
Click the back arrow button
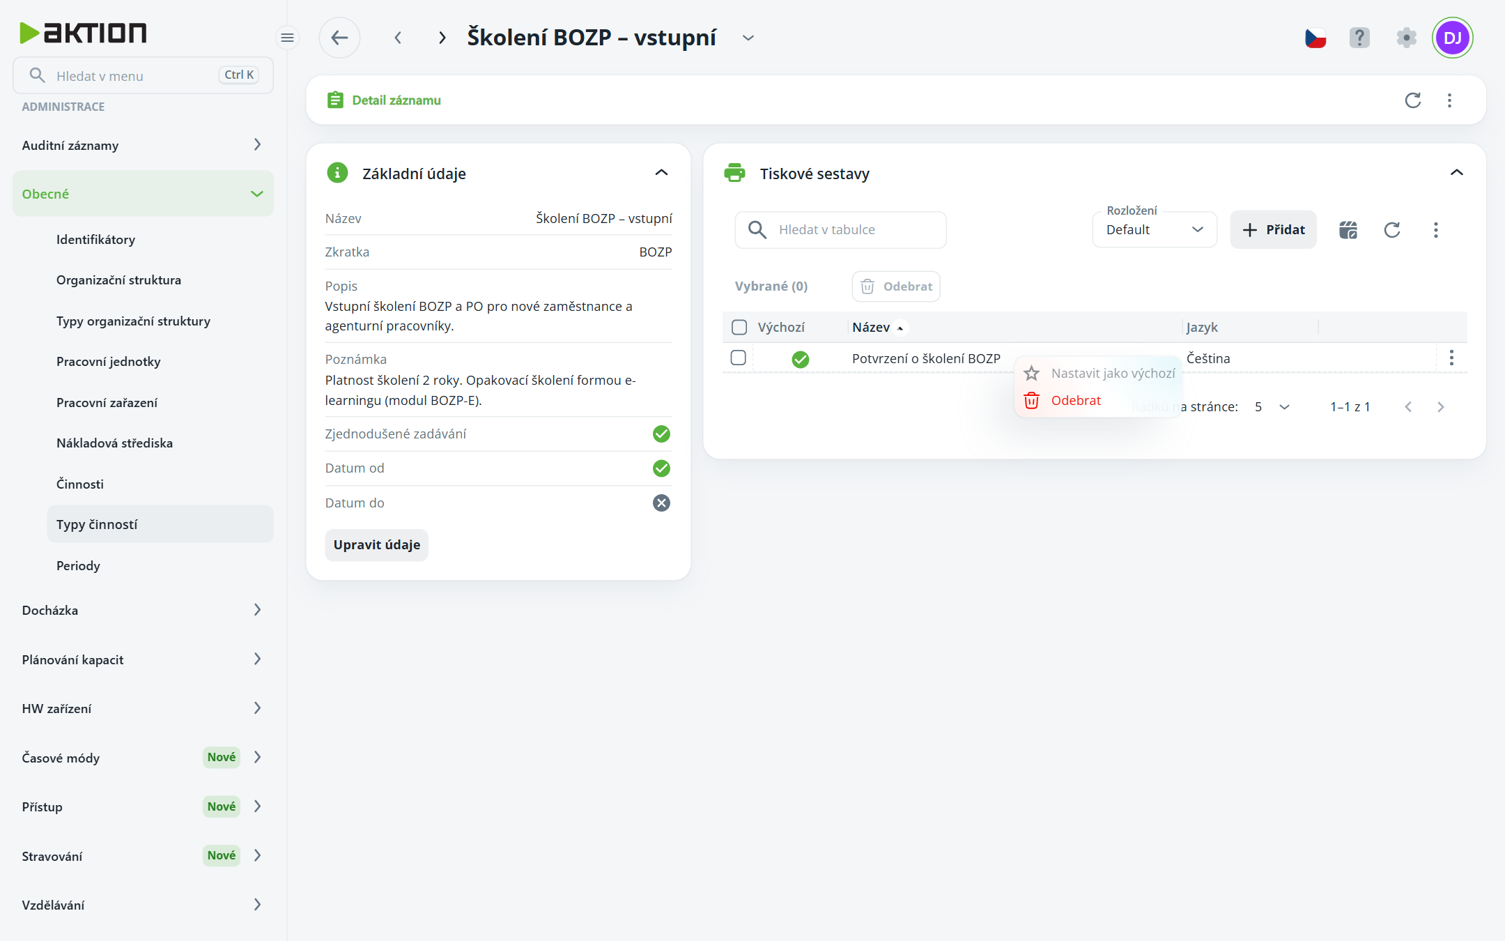[x=339, y=38]
